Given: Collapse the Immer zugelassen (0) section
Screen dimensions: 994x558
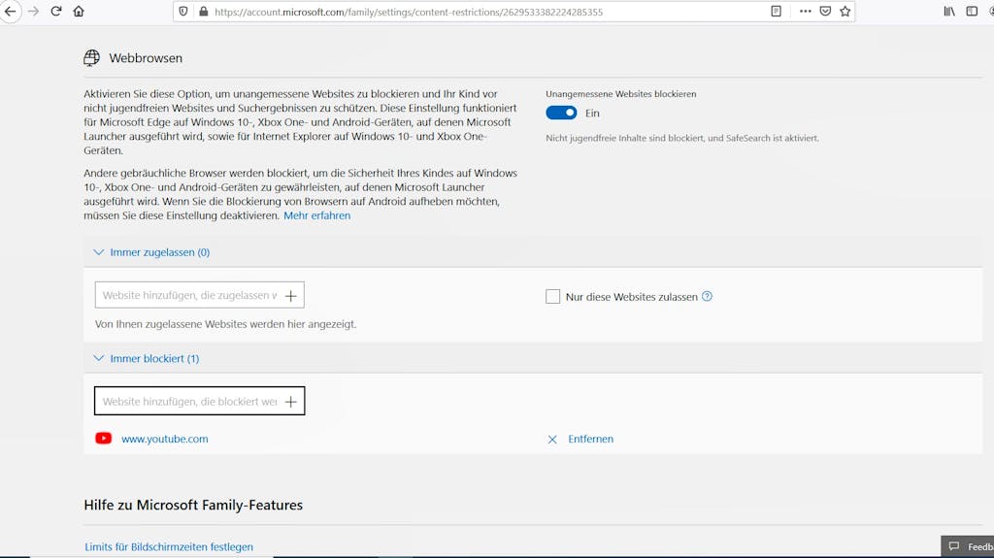Looking at the screenshot, I should click(151, 252).
